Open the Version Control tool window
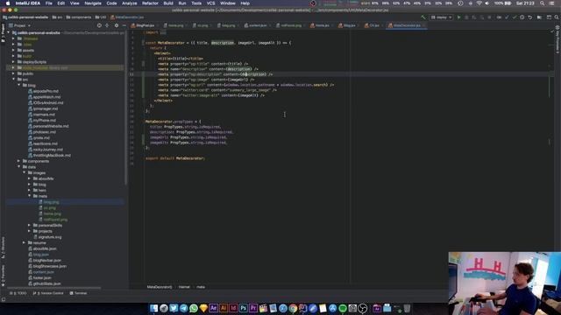The image size is (561, 315). (48, 293)
